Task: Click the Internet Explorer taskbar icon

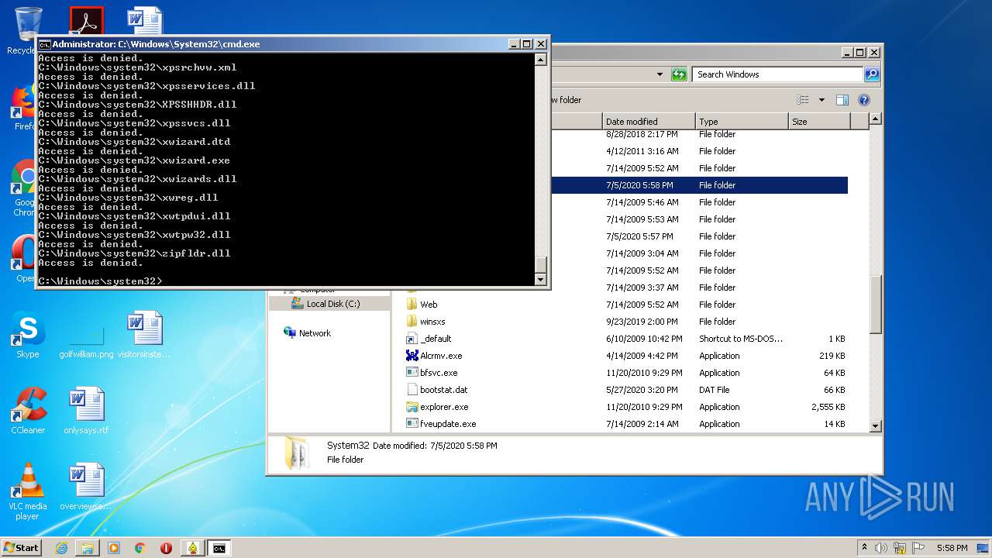Action: 61,548
